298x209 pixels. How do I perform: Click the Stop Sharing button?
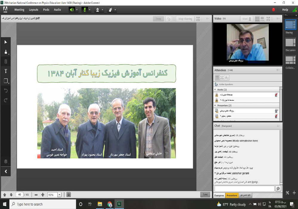tap(185, 19)
